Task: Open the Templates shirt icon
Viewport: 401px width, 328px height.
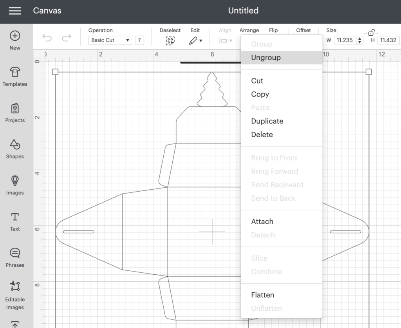Action: (15, 72)
